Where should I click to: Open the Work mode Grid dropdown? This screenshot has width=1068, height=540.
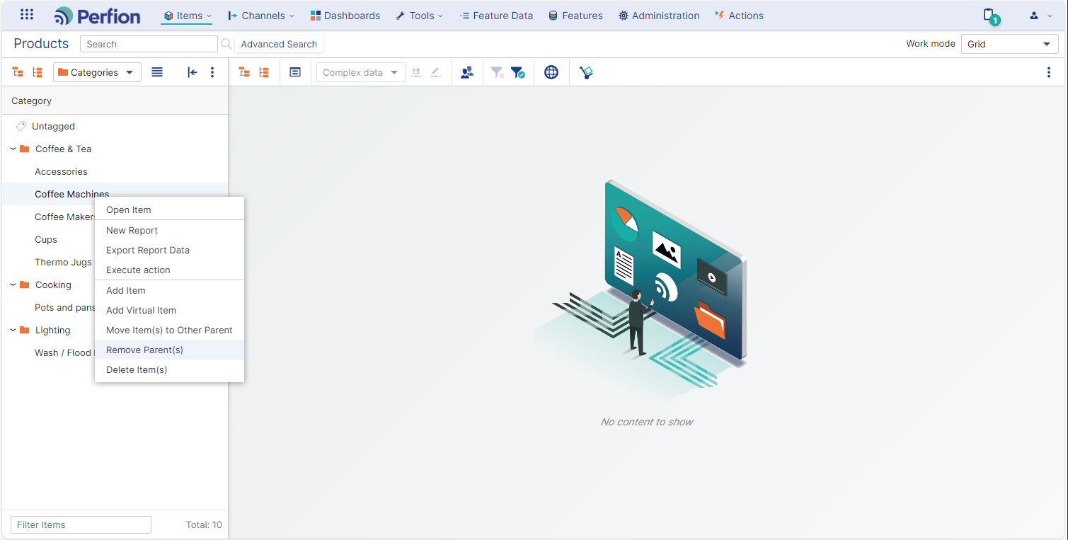pos(1009,44)
